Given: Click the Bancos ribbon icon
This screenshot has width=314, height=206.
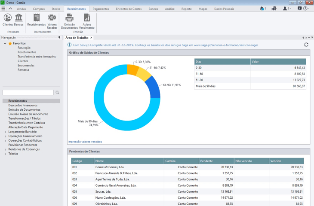Looking at the screenshot, I should click(x=19, y=18).
